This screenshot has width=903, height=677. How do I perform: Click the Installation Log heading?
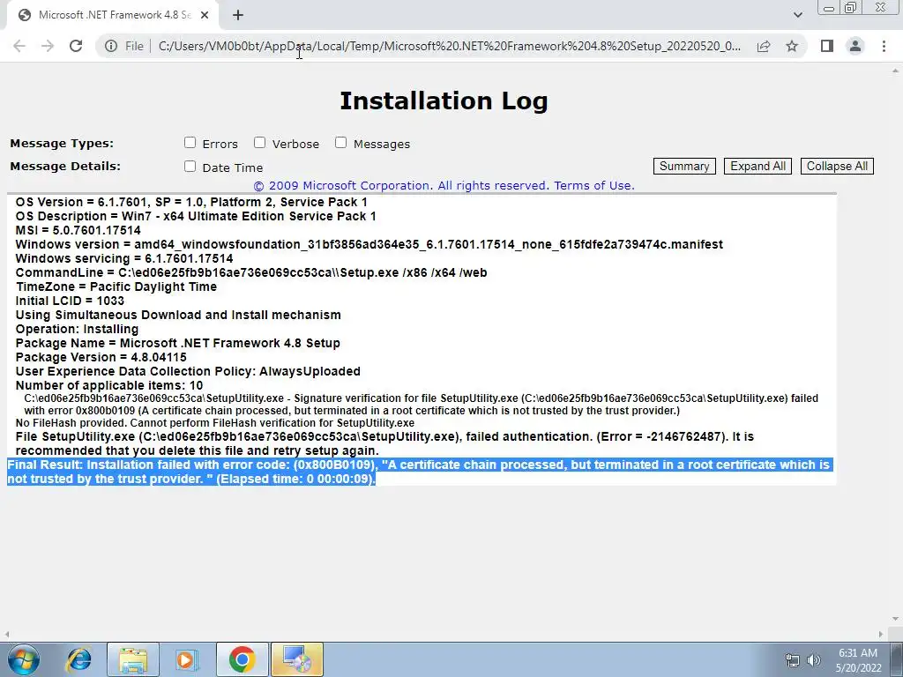click(x=444, y=100)
